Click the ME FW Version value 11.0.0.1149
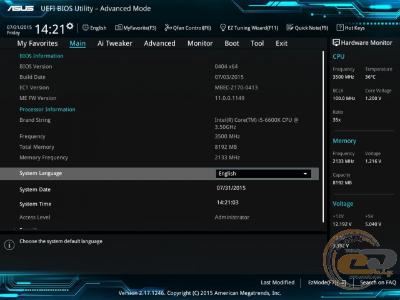The width and height of the screenshot is (400, 300). 229,98
